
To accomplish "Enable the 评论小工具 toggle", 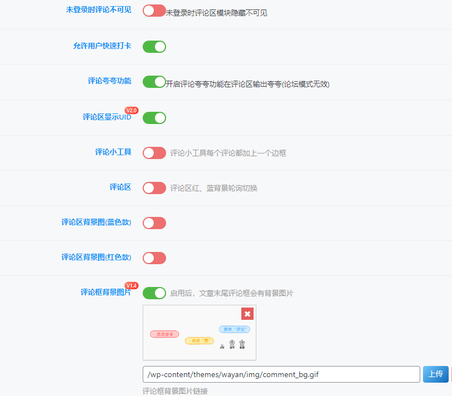I will [x=154, y=153].
